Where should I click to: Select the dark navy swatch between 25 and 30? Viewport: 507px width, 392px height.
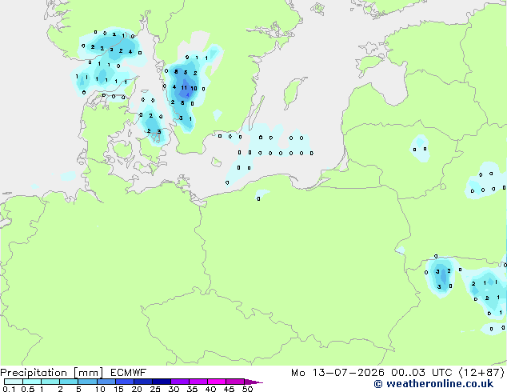click(x=162, y=382)
